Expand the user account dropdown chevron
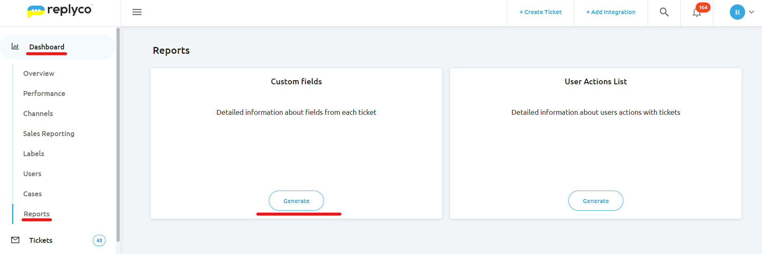 752,12
